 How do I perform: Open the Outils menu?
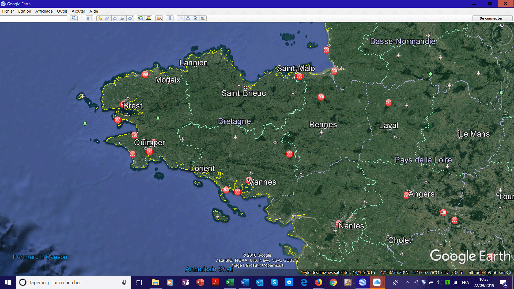point(62,11)
